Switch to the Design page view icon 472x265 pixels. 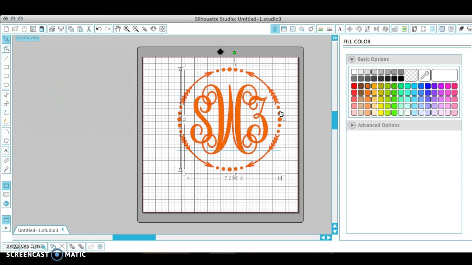(x=6, y=186)
